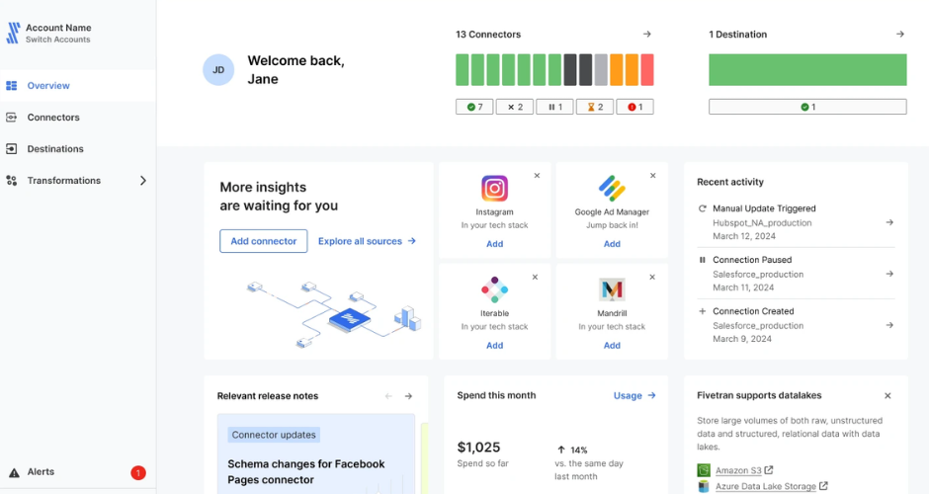Click the Google Ad Manager icon

pos(612,189)
